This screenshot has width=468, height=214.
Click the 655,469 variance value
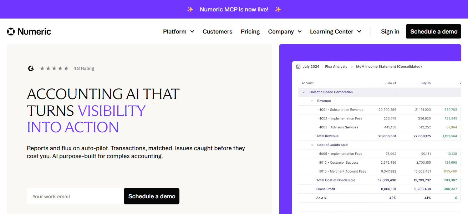pos(451,171)
